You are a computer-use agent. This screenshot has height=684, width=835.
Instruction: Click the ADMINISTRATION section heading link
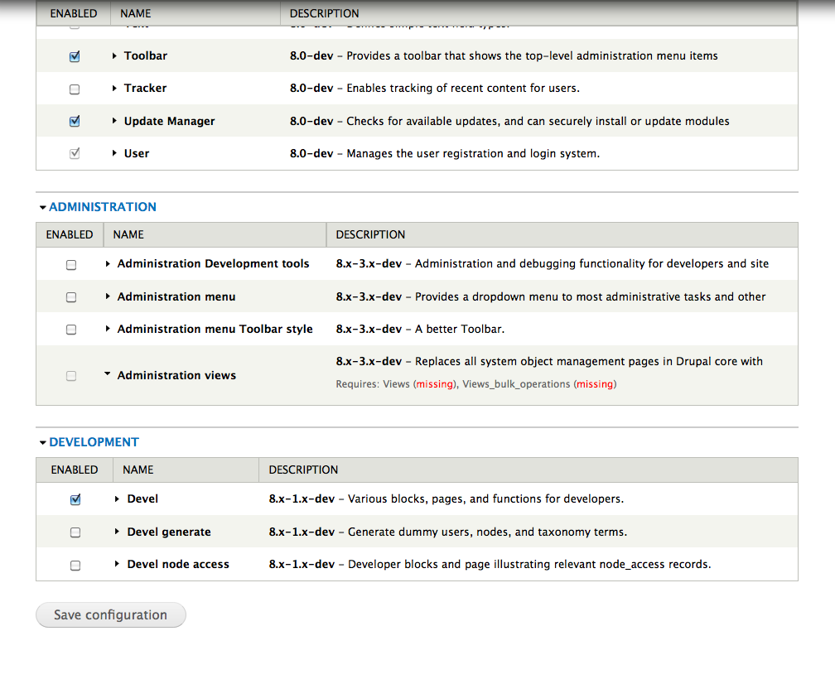tap(103, 207)
